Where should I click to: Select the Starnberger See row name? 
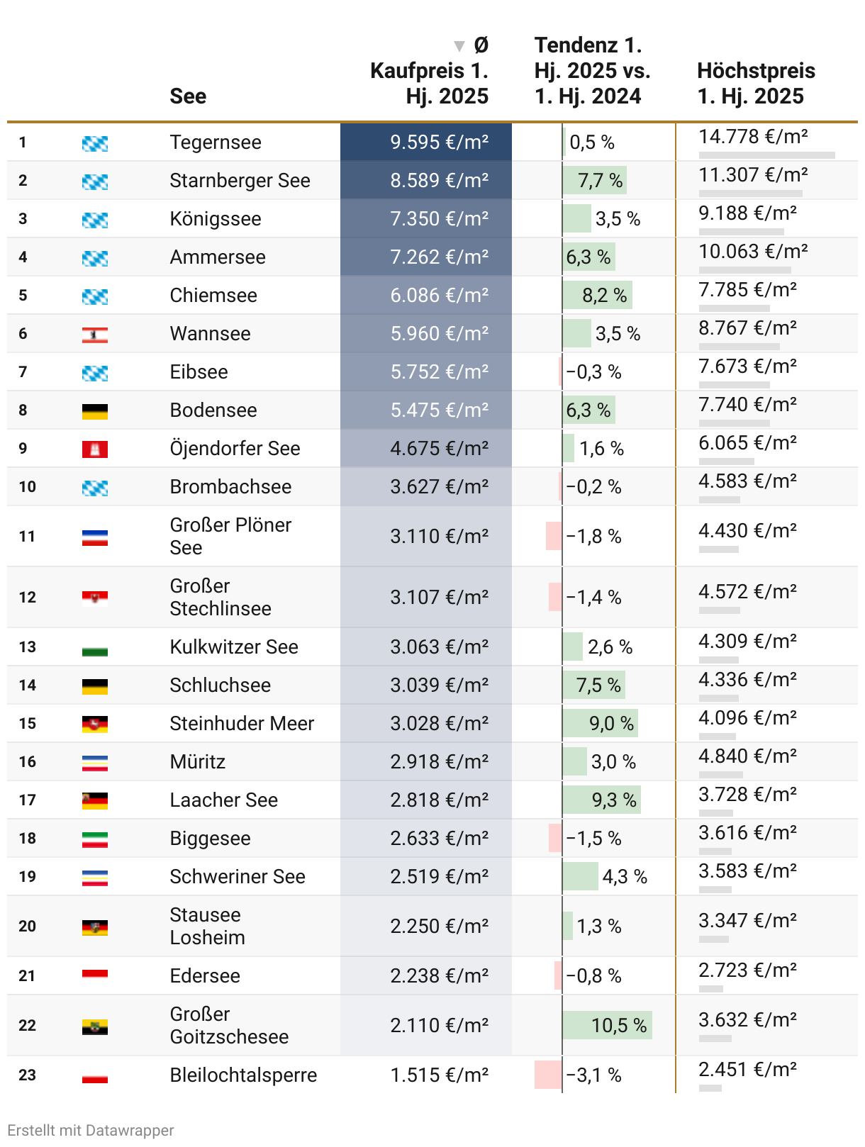[240, 181]
